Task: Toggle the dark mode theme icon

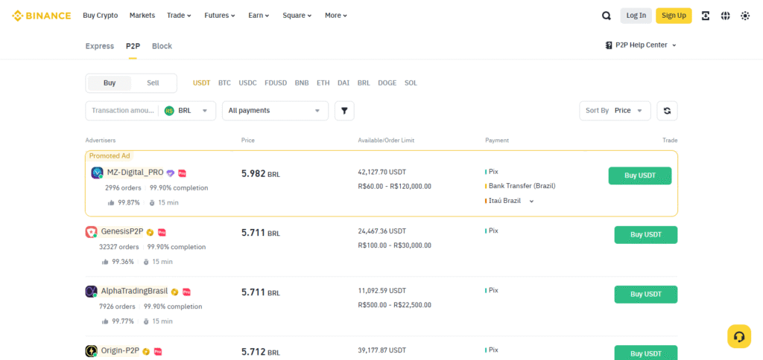Action: tap(745, 16)
